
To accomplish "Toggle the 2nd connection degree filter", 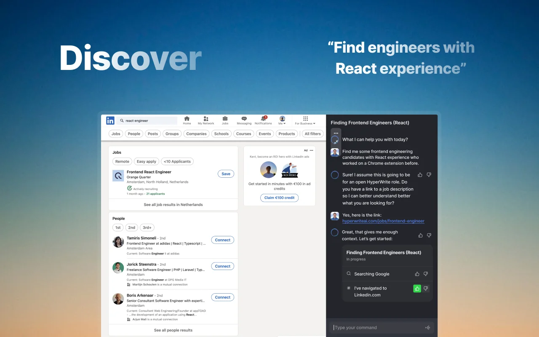I will click(x=131, y=227).
